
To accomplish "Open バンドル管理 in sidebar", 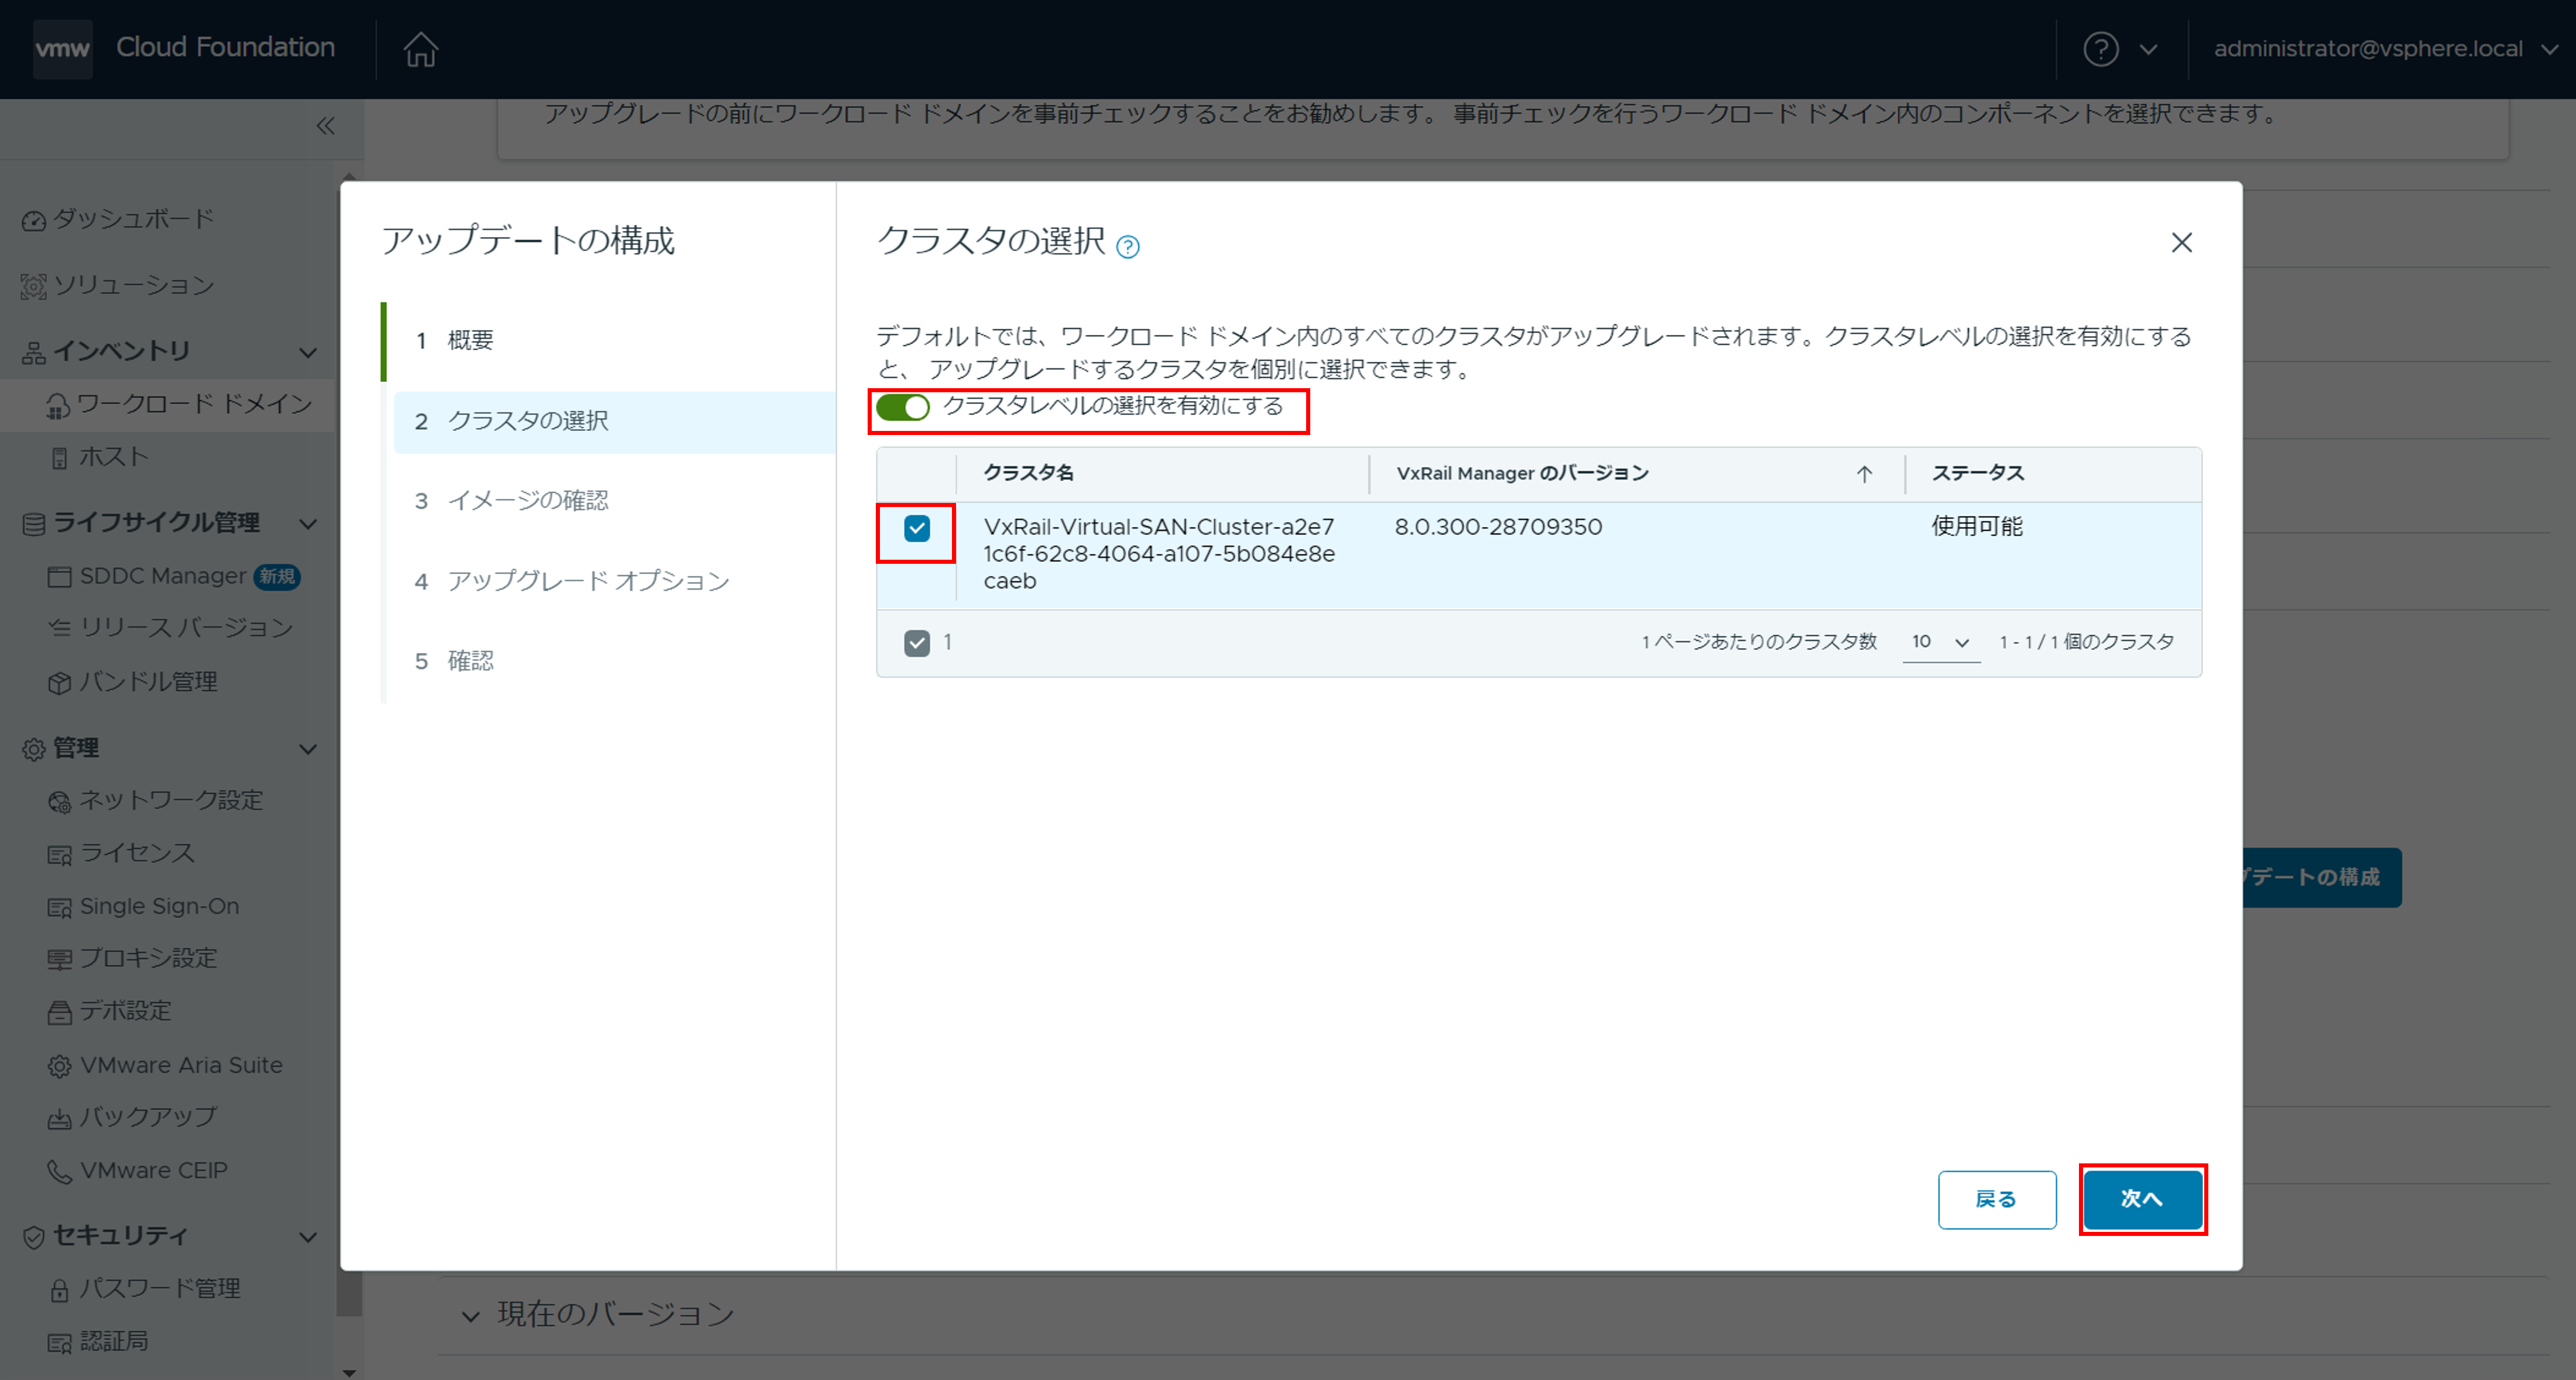I will [148, 682].
